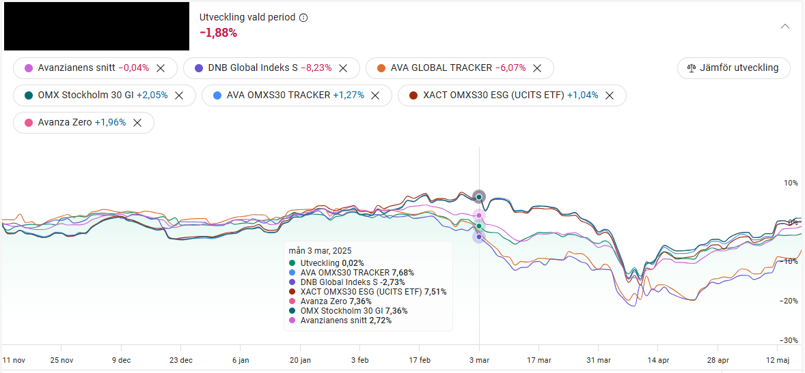
Task: Click DNB Global Indeks S chip label
Action: 253,68
